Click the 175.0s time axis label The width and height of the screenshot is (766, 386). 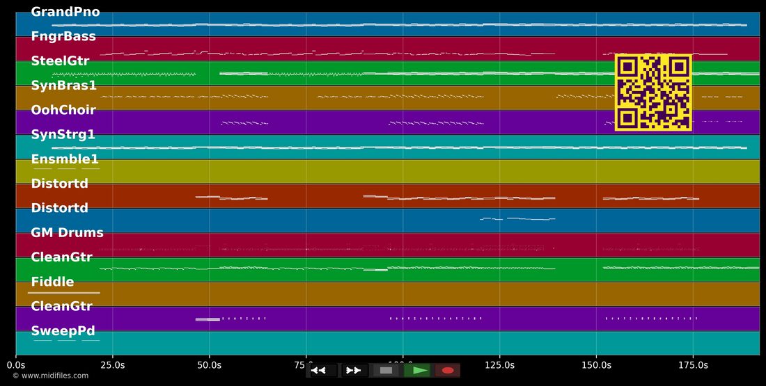point(693,364)
